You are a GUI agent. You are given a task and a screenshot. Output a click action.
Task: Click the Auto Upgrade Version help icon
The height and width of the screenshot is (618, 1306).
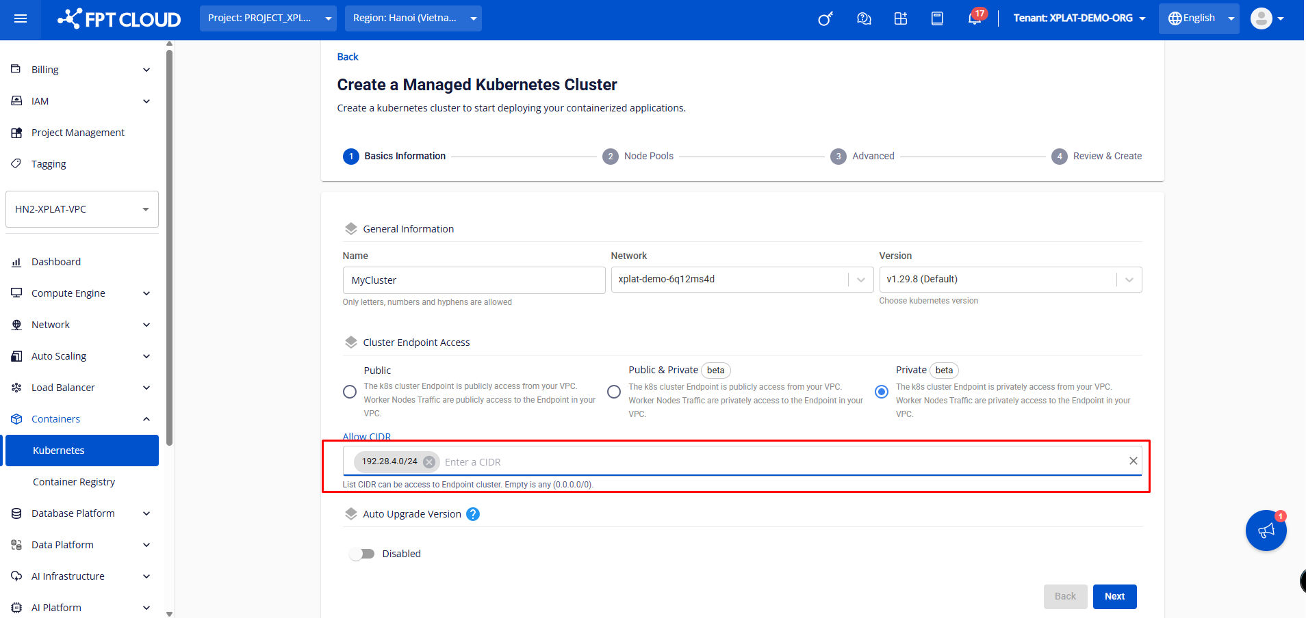[473, 514]
